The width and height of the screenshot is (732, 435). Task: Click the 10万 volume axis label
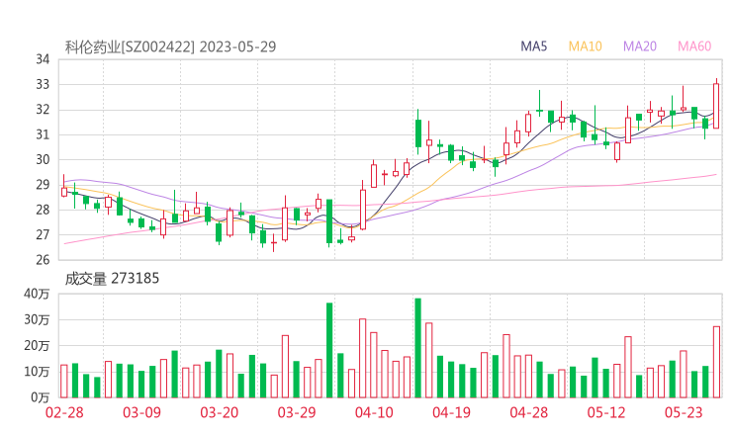(37, 372)
